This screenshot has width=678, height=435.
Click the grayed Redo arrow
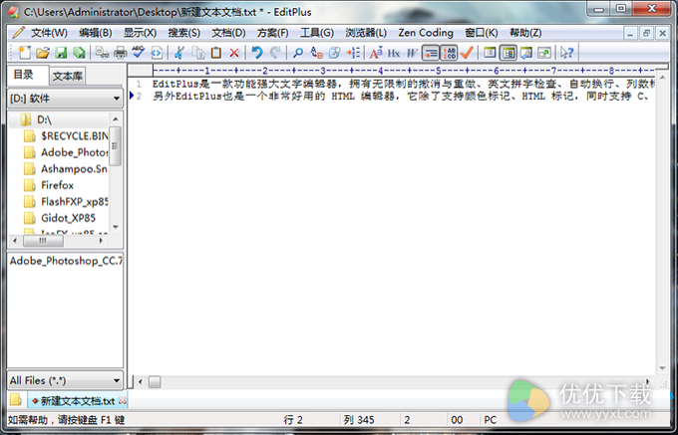275,53
